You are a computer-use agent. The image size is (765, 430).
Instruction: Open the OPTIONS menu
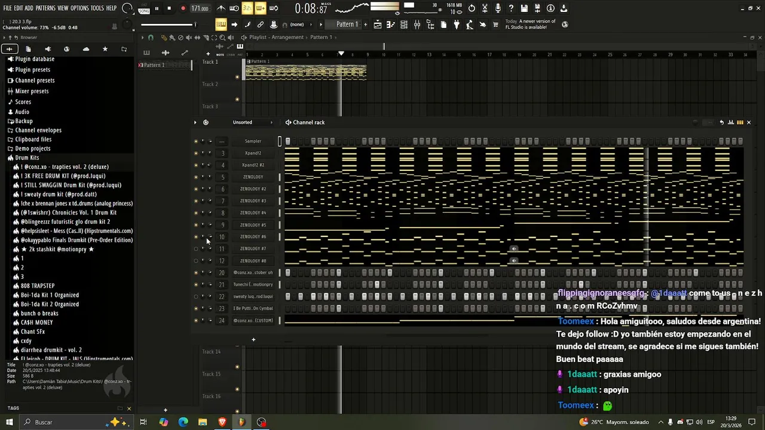[79, 8]
